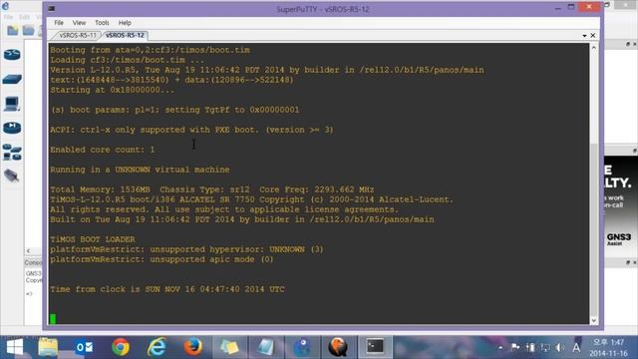This screenshot has width=638, height=359.
Task: Toggle the input language indicator A
Action: [x=576, y=348]
